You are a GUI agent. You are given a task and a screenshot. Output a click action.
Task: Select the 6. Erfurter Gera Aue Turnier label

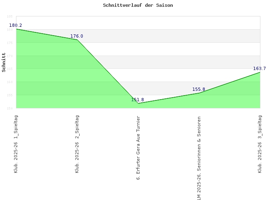coord(138,148)
